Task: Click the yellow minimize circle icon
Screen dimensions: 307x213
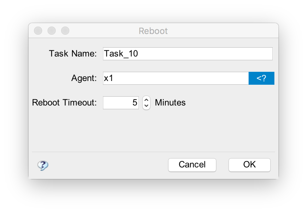Action: point(52,31)
